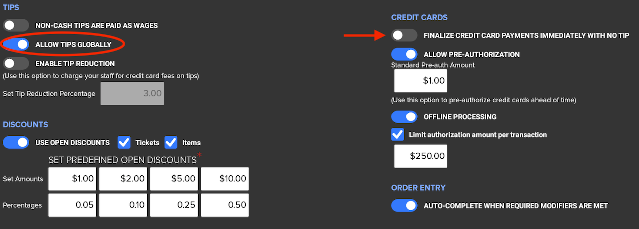Click the 0.05 percentage field
Screen dimensions: 639x229
(x=72, y=205)
